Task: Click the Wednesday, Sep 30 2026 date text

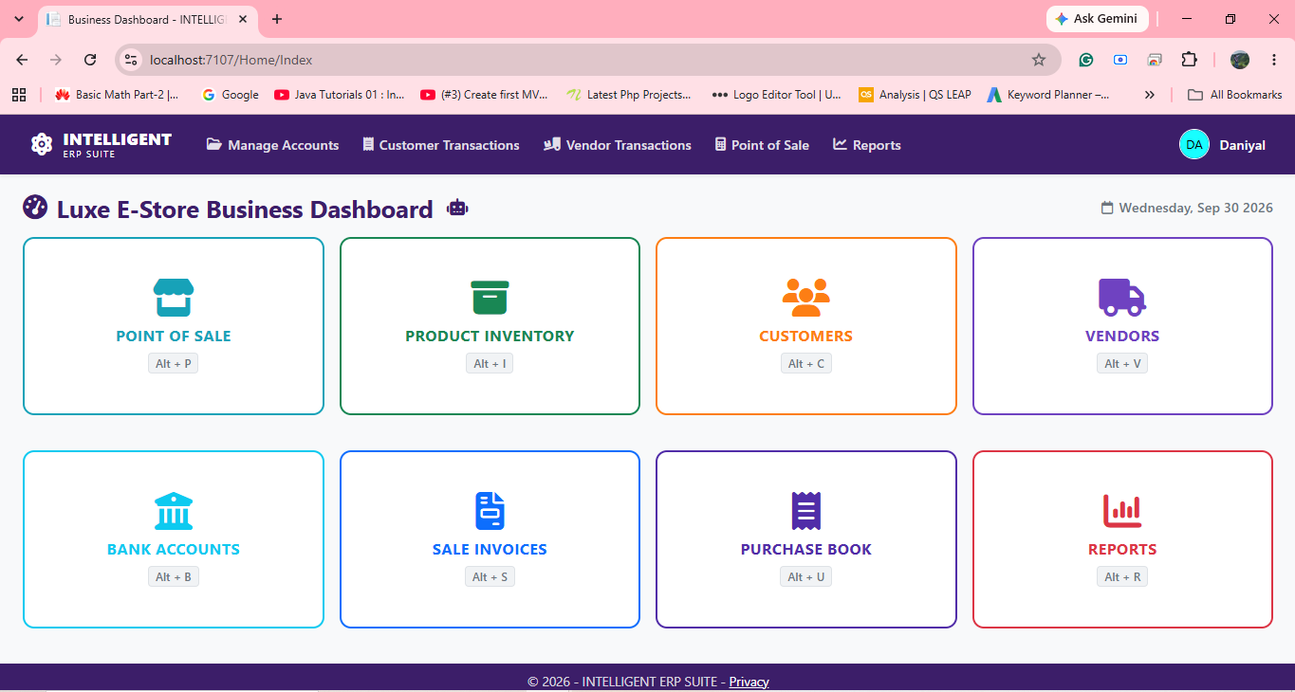Action: pos(1196,208)
